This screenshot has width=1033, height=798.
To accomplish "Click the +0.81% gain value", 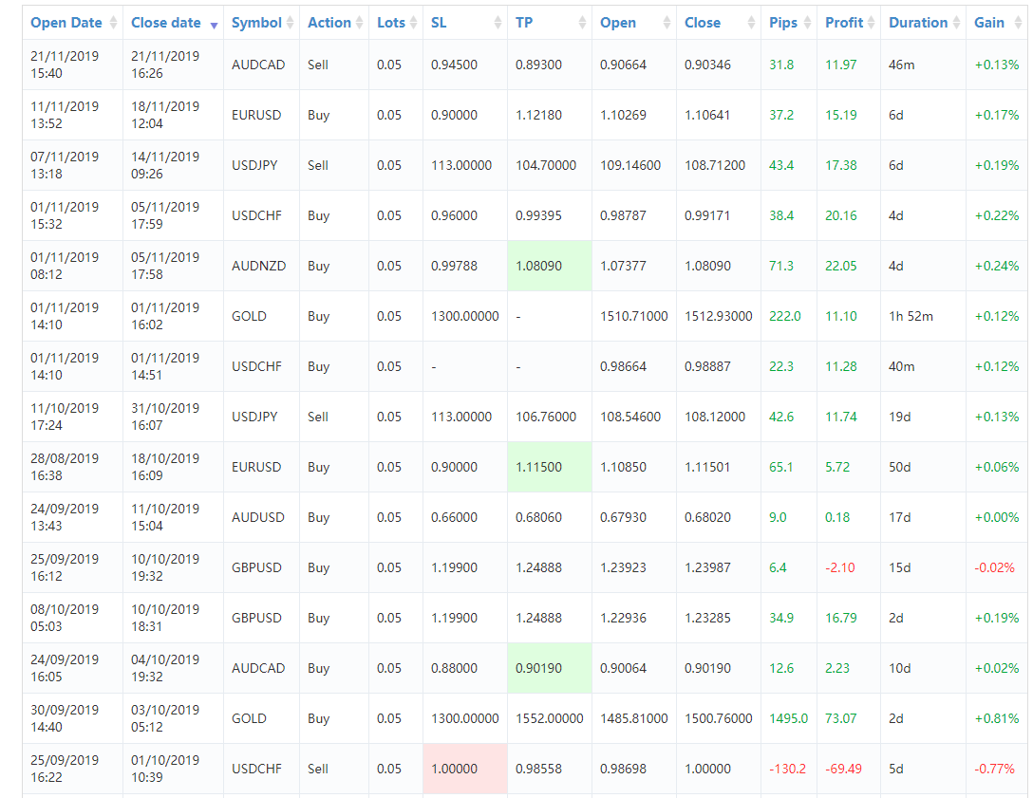I will pos(996,718).
